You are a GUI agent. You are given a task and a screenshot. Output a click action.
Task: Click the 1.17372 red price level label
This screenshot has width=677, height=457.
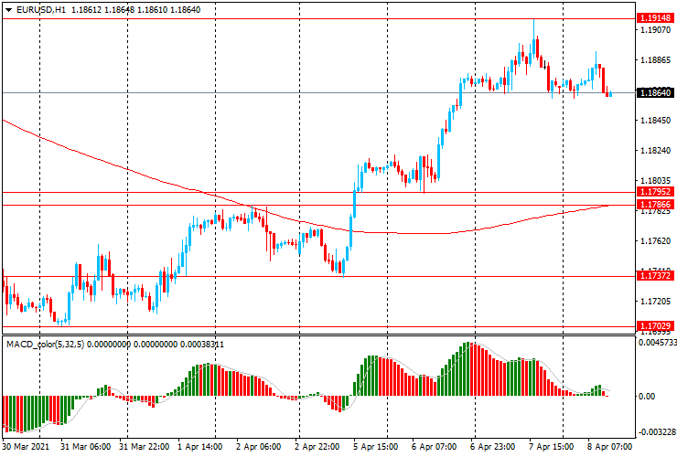tap(655, 276)
